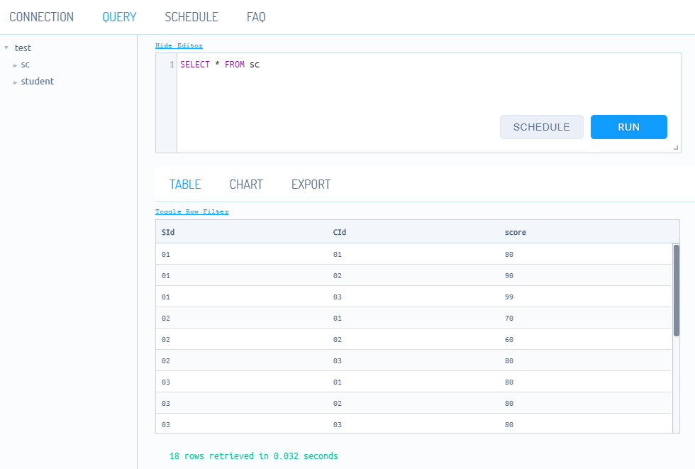Click the results table vertical scrollbar
Screen dimensions: 695x469
[676, 291]
